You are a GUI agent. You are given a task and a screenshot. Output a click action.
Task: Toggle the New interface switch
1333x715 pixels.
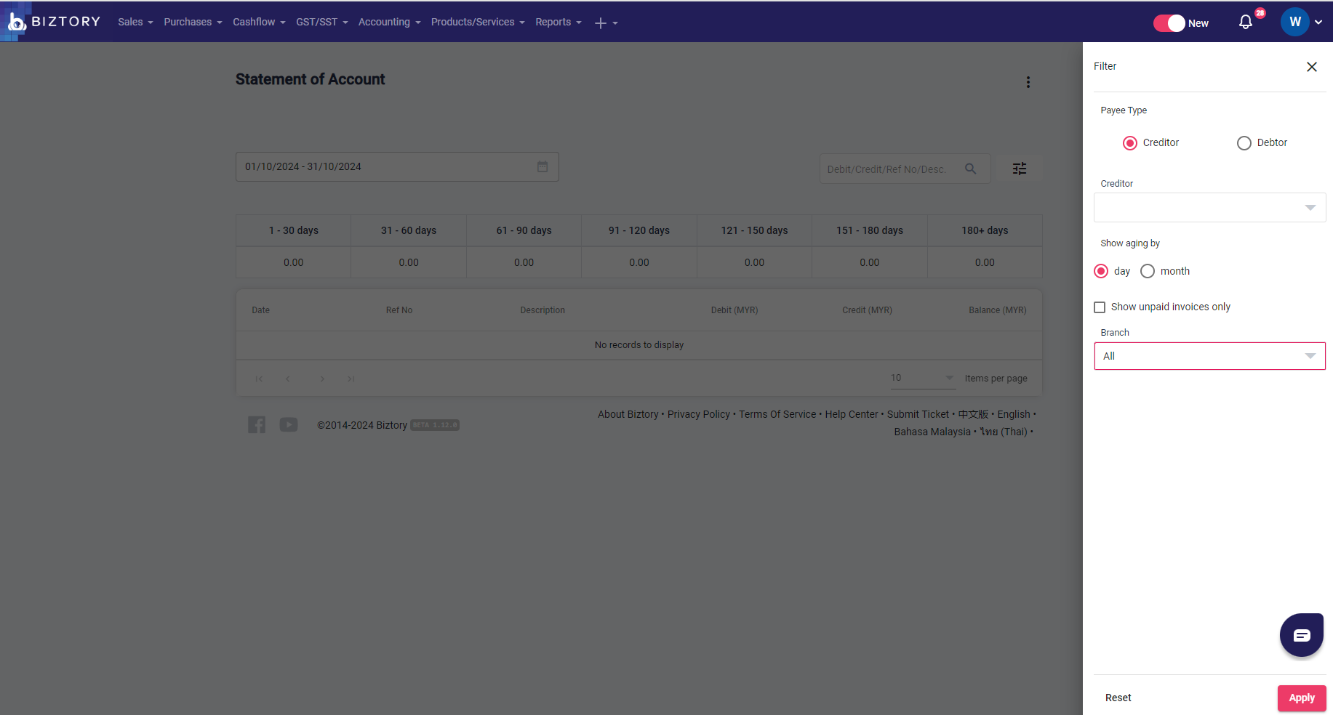click(x=1169, y=23)
